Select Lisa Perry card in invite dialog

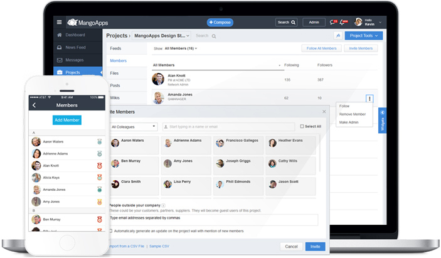tap(186, 186)
